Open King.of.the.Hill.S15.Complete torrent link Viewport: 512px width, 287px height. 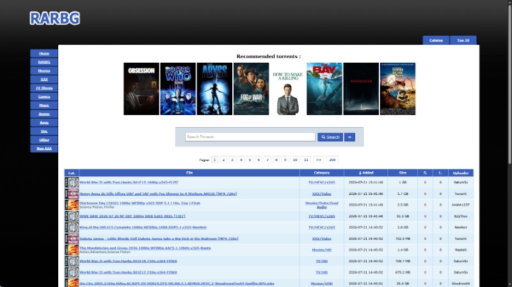[143, 228]
